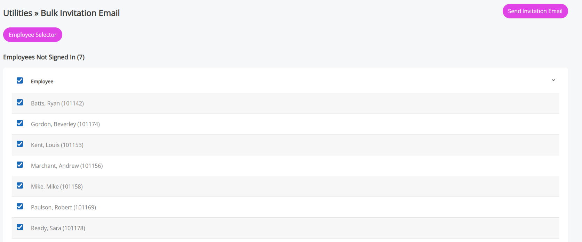Viewport: 582px width, 242px height.
Task: Click the Marchant, Andrew (101156) entry
Action: [x=67, y=166]
